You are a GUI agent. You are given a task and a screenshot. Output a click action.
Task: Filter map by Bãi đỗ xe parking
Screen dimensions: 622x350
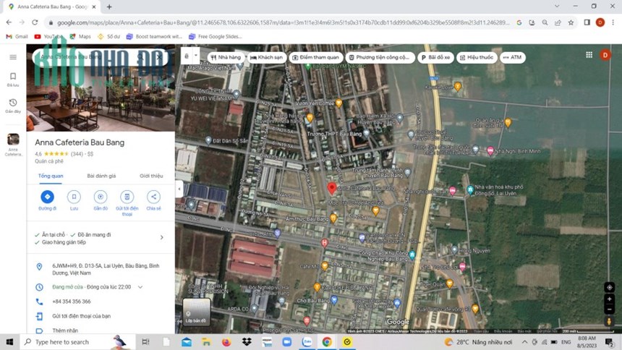coord(435,57)
